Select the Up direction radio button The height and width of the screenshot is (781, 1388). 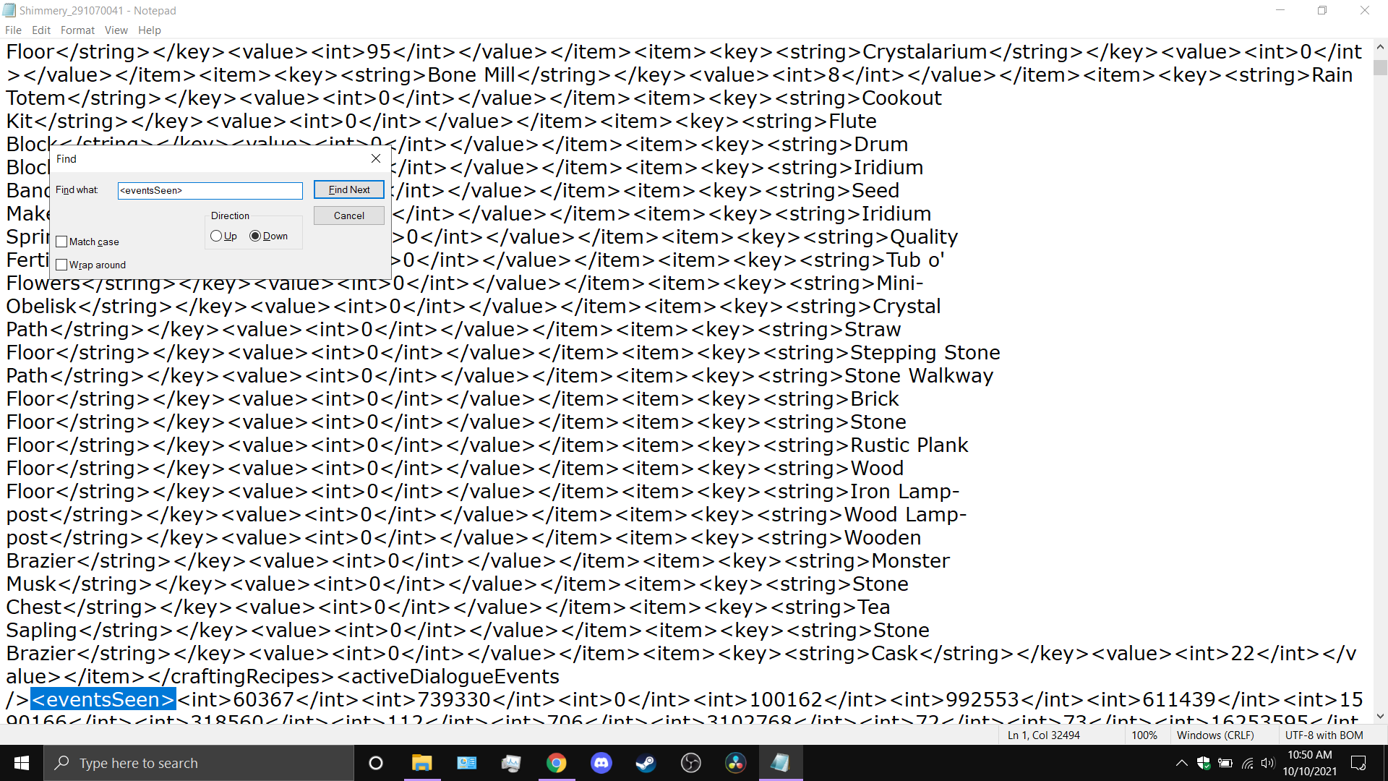point(216,236)
